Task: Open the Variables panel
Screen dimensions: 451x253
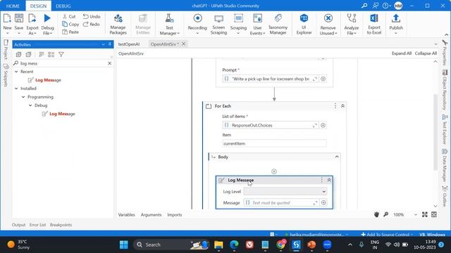Action: pos(127,215)
